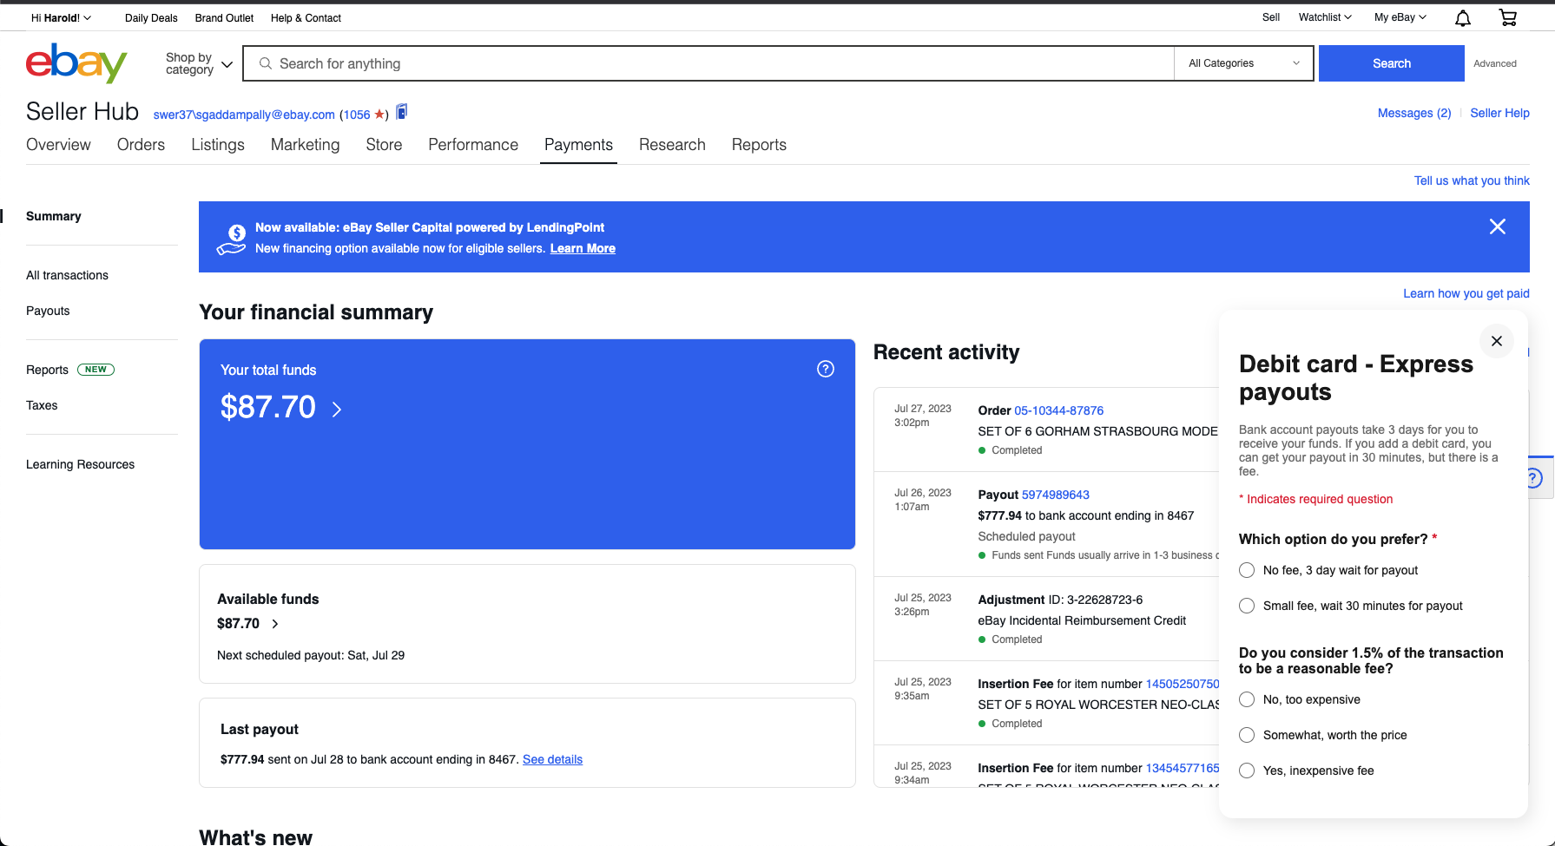1555x846 pixels.
Task: Open the Research tab
Action: 672,145
